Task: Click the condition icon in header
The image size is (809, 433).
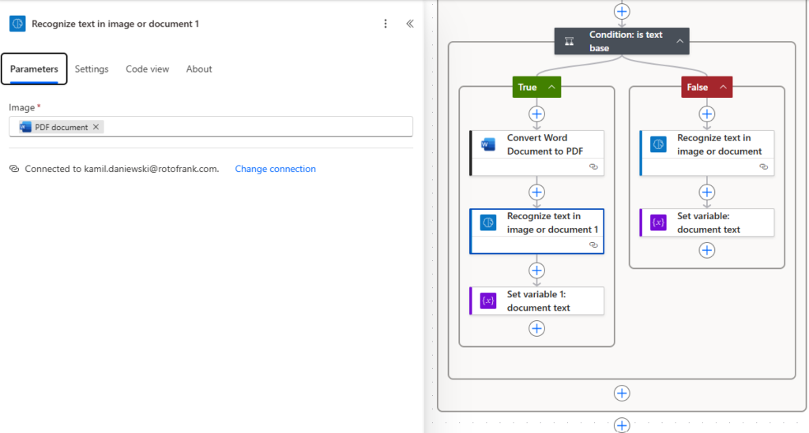Action: pyautogui.click(x=569, y=41)
